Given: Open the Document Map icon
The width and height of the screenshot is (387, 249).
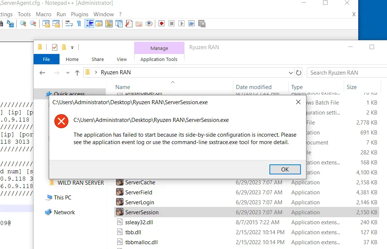Looking at the screenshot, I should [109, 24].
